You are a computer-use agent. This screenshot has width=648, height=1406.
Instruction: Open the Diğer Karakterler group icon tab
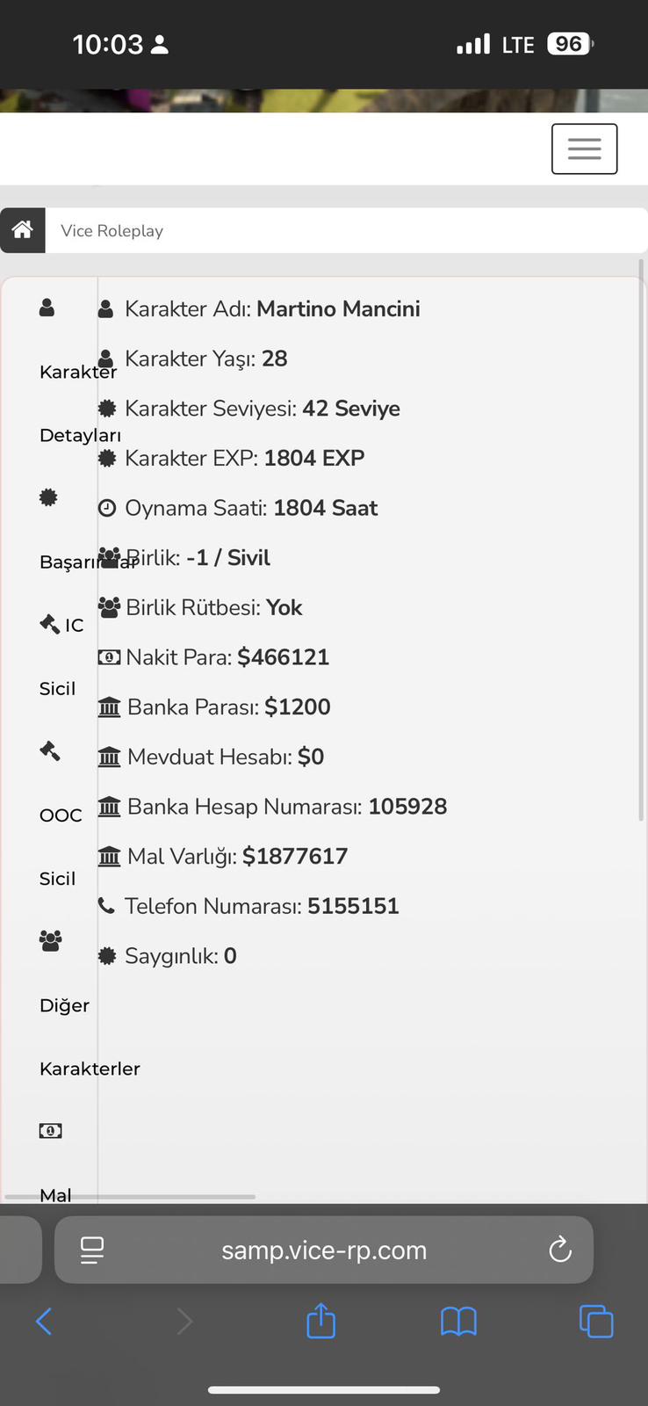pos(50,940)
